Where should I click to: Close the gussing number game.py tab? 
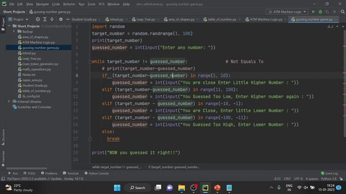pyautogui.click(x=336, y=19)
